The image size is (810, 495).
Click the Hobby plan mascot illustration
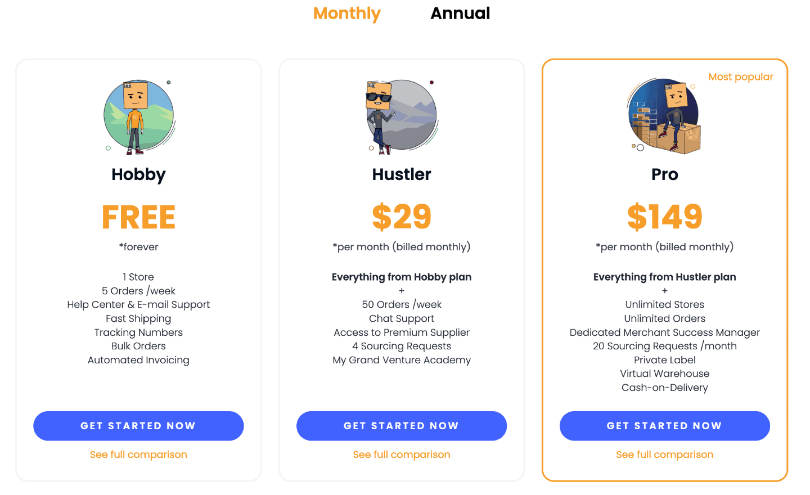[x=138, y=115]
